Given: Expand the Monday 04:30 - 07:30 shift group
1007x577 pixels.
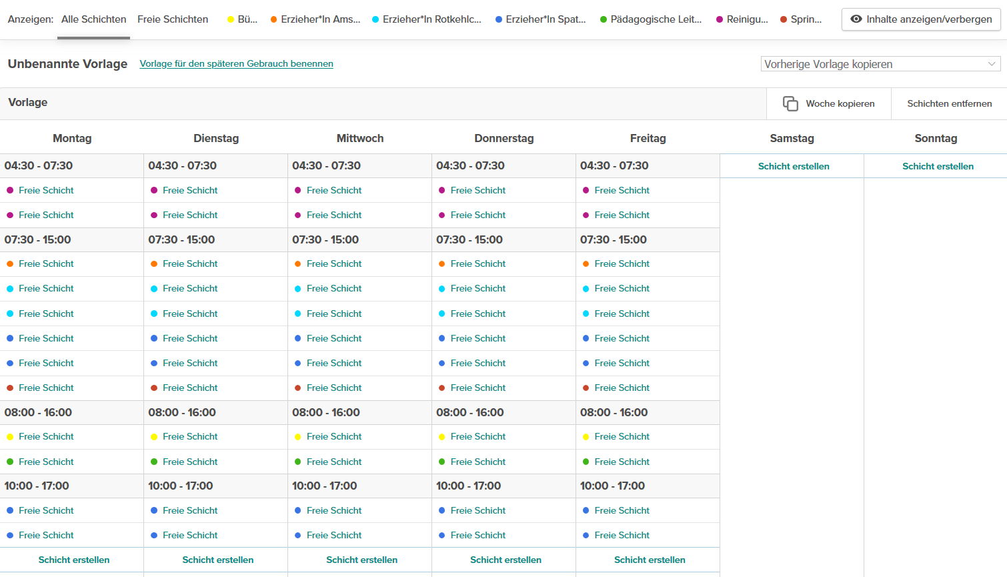Looking at the screenshot, I should tap(39, 165).
